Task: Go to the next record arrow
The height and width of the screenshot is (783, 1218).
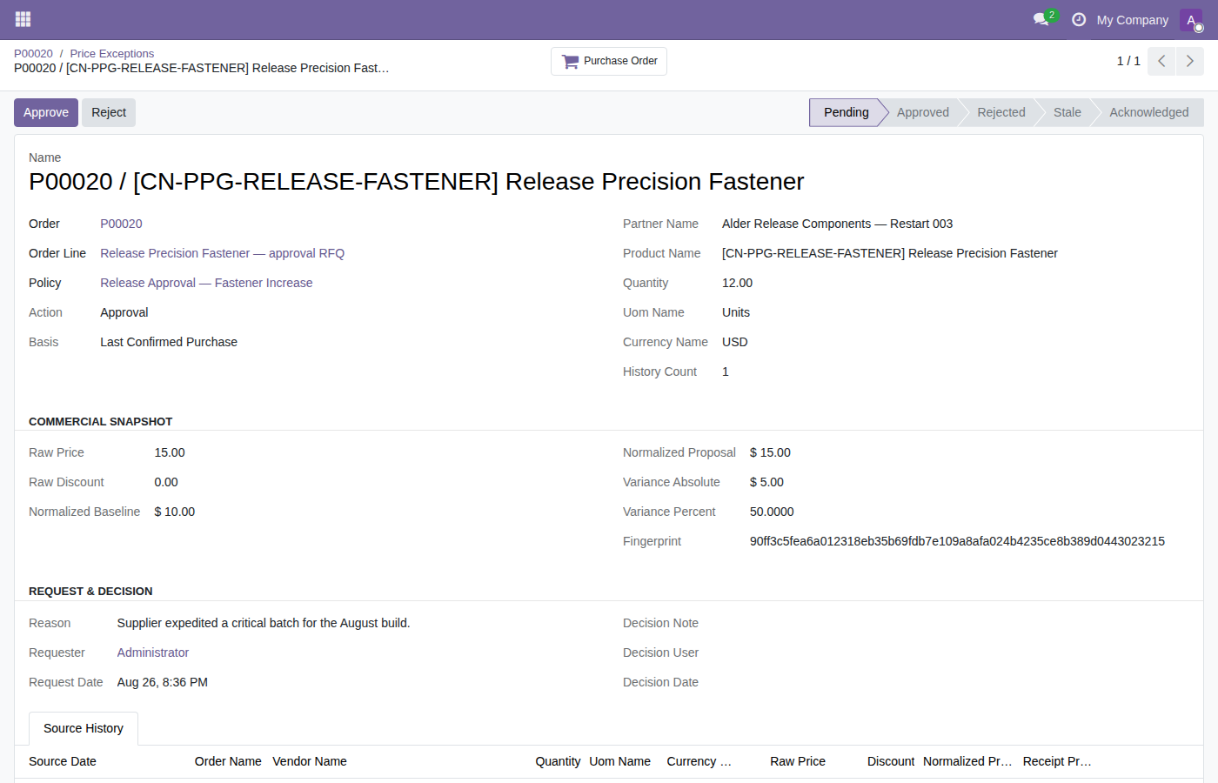Action: click(1190, 61)
